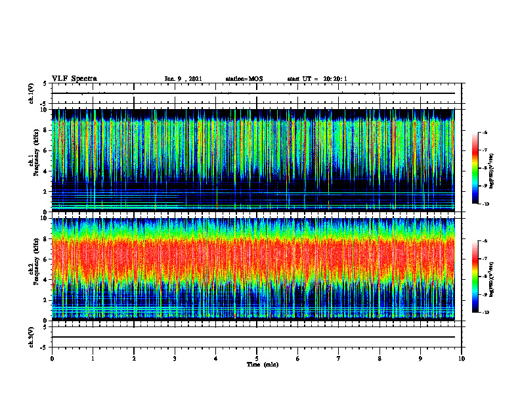This screenshot has height=402, width=520.
Task: Click the "VLF Spectra" plot title
Action: (74, 78)
